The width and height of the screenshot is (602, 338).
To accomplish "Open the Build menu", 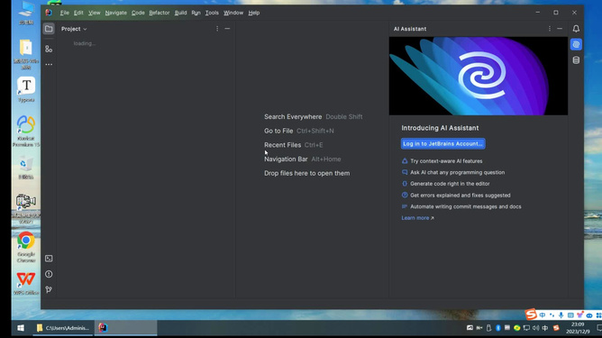I will 180,13.
